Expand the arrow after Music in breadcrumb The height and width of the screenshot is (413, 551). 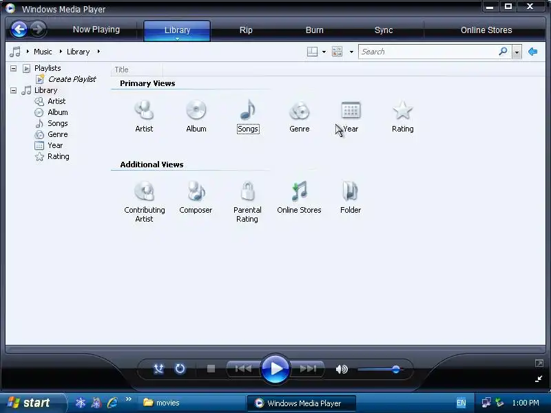click(61, 52)
